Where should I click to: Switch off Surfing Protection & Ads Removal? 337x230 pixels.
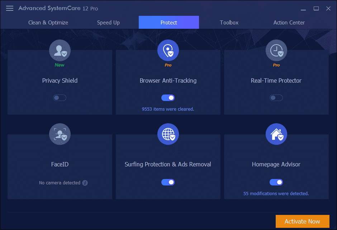tap(168, 182)
